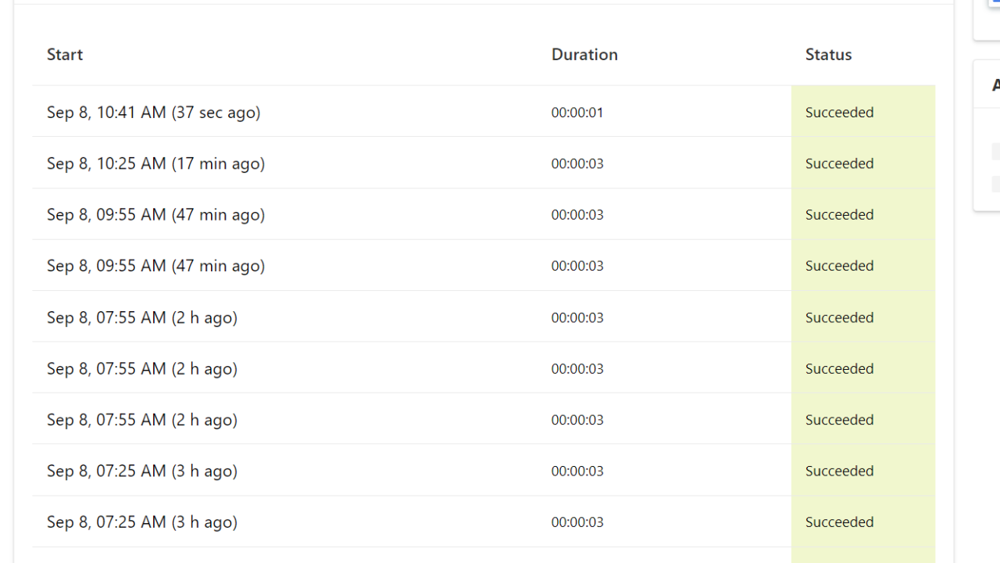The height and width of the screenshot is (563, 1000).
Task: Open the lower 07:25 AM run
Action: (142, 522)
